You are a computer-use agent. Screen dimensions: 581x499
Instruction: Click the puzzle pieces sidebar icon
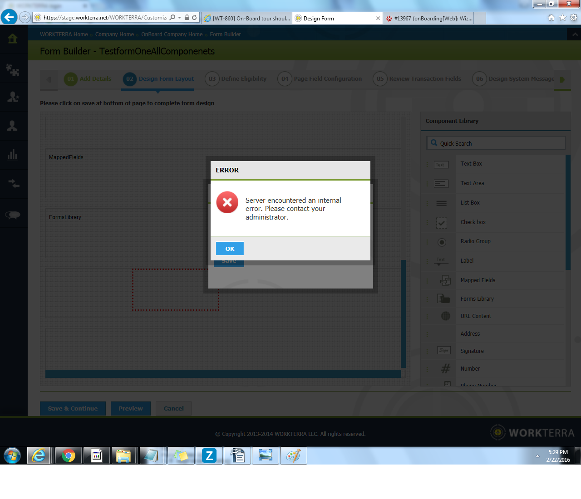point(13,70)
